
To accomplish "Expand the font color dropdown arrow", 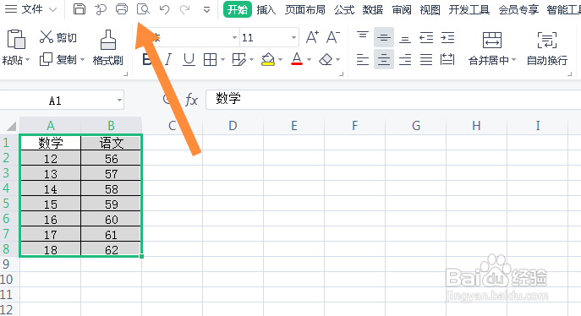I will coord(309,60).
